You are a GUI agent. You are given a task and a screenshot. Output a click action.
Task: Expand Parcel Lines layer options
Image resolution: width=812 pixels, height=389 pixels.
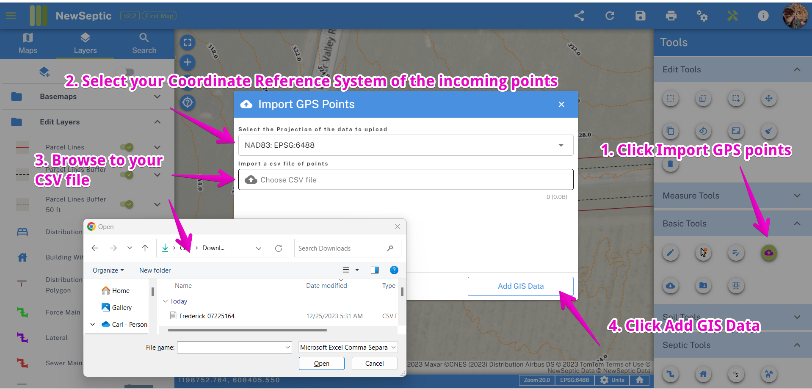[x=157, y=147]
